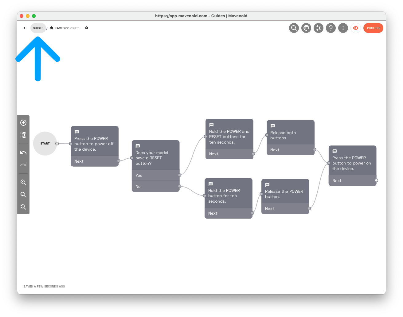403x317 pixels.
Task: Go back using the left chevron arrow
Action: pyautogui.click(x=25, y=28)
